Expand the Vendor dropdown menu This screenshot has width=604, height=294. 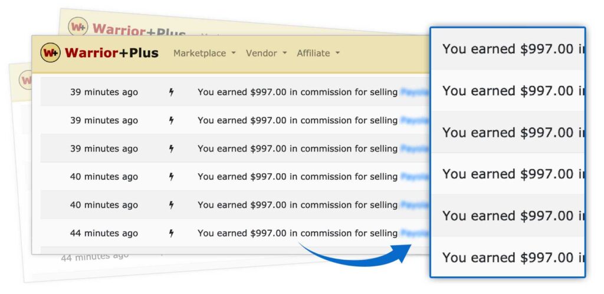[x=266, y=53]
